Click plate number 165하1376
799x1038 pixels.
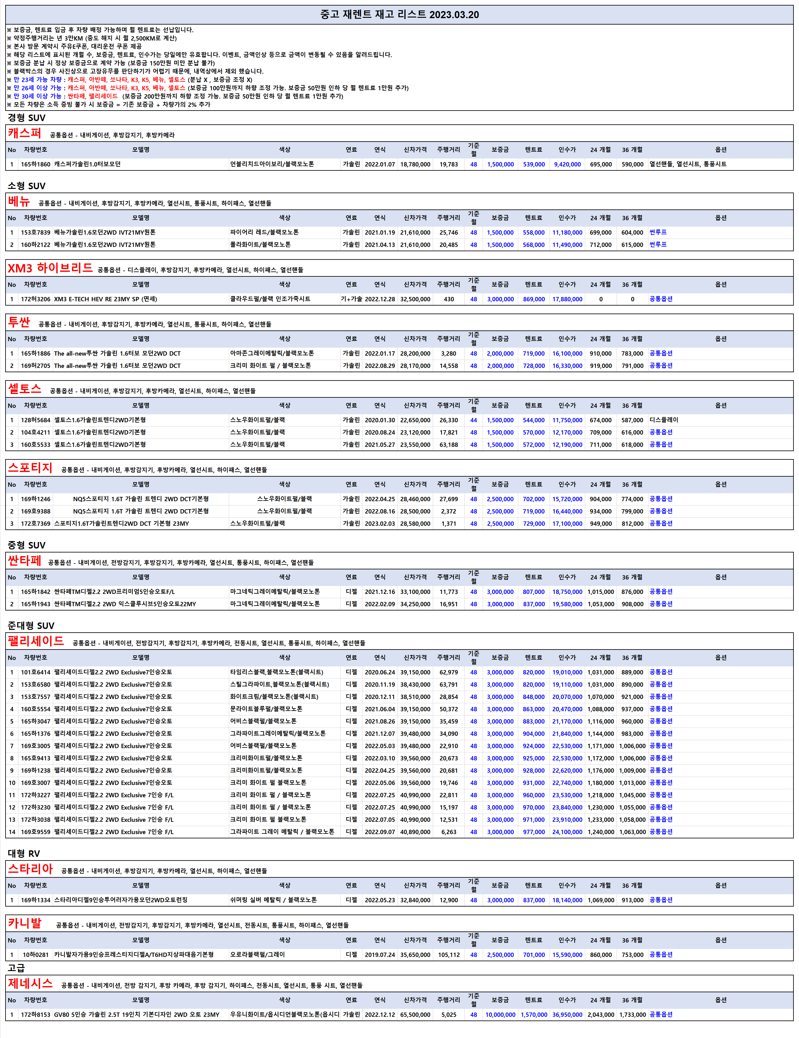coord(36,734)
